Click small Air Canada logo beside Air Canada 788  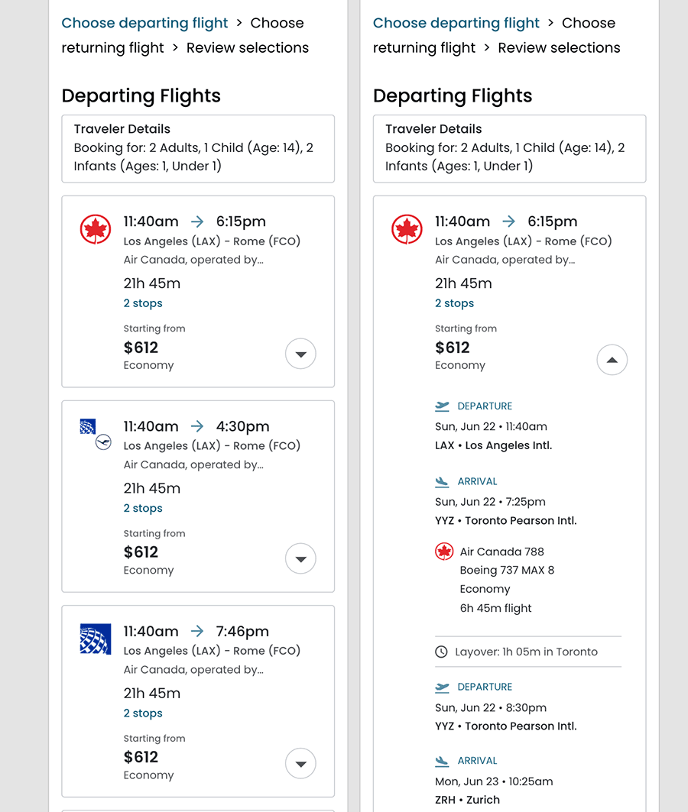click(x=444, y=552)
